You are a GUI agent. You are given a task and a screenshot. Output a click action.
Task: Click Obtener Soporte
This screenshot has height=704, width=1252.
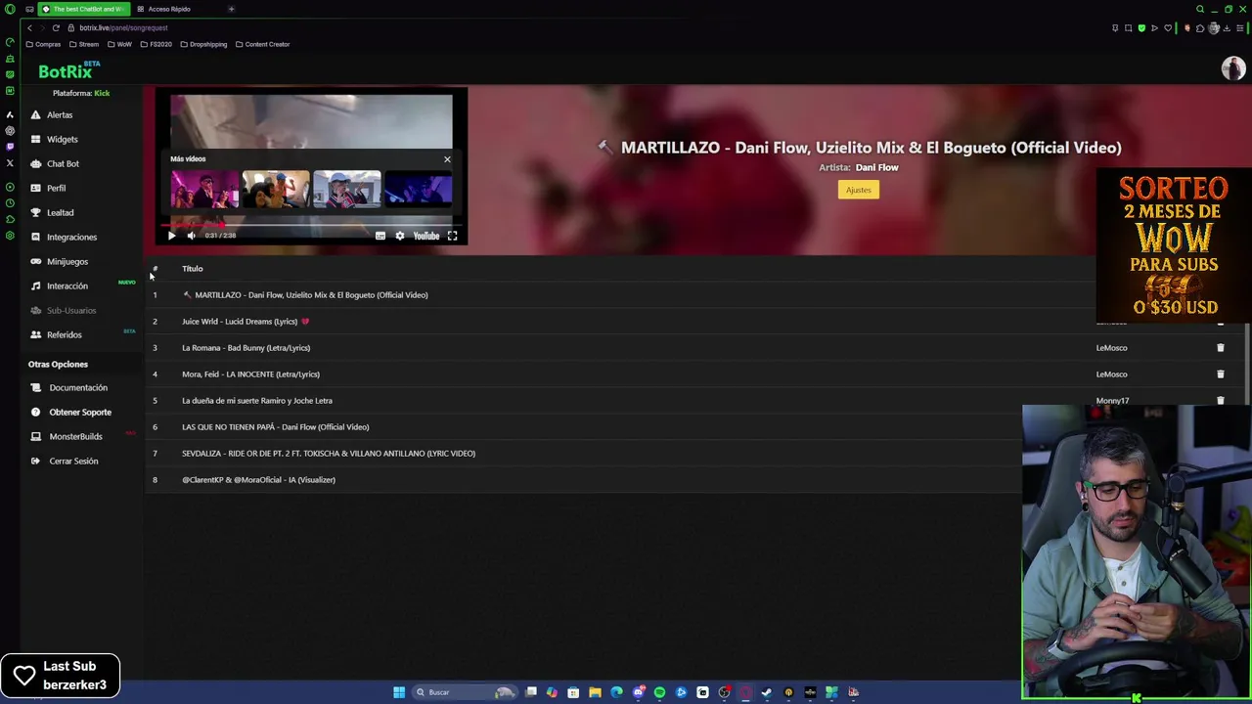[x=80, y=412]
